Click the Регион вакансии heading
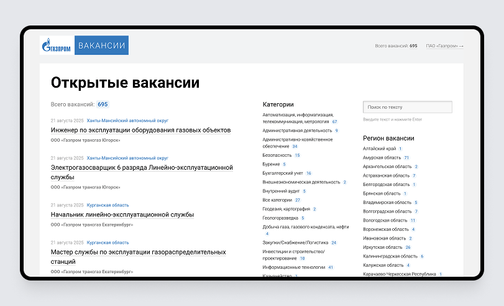The height and width of the screenshot is (306, 504). click(388, 138)
